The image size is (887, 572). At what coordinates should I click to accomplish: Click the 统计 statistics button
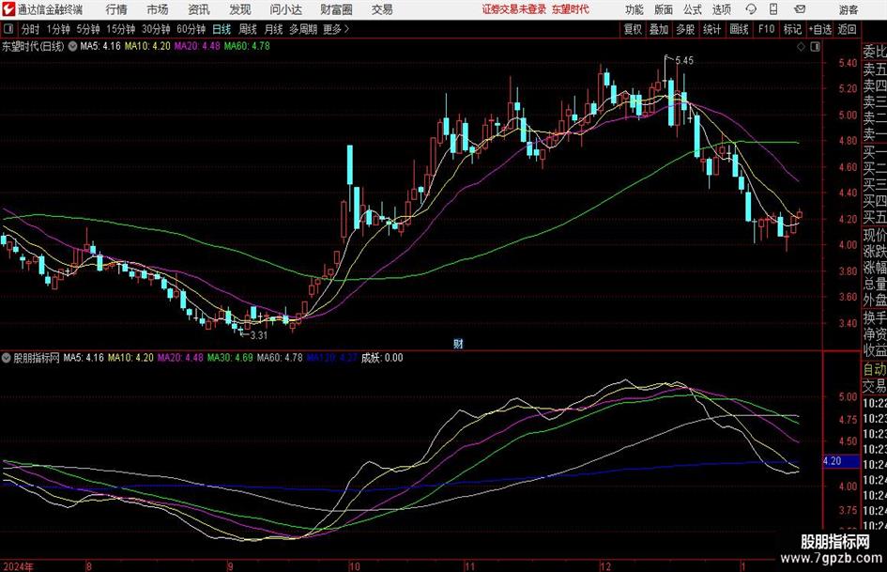click(711, 29)
